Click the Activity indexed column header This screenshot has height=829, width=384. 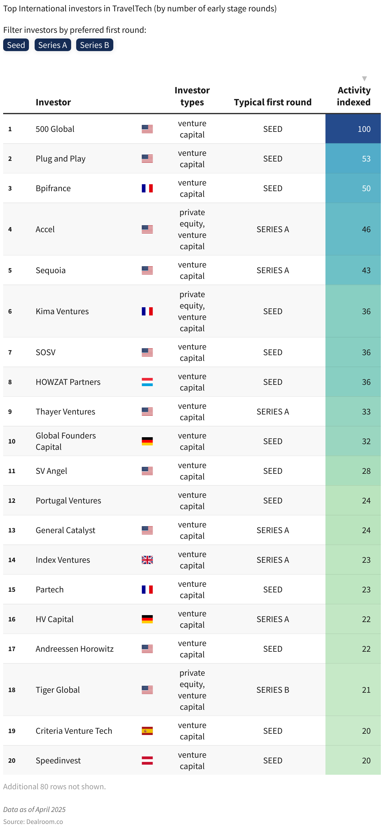click(x=353, y=96)
